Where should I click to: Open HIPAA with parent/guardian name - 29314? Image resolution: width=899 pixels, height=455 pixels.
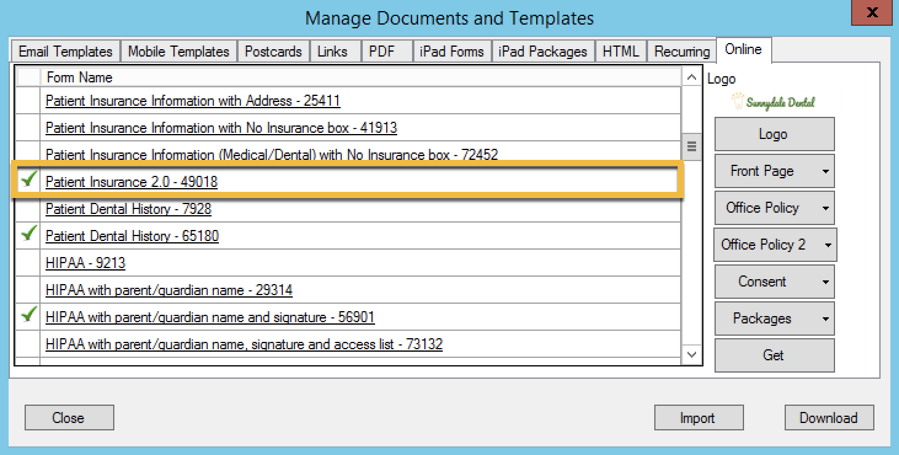tap(169, 290)
